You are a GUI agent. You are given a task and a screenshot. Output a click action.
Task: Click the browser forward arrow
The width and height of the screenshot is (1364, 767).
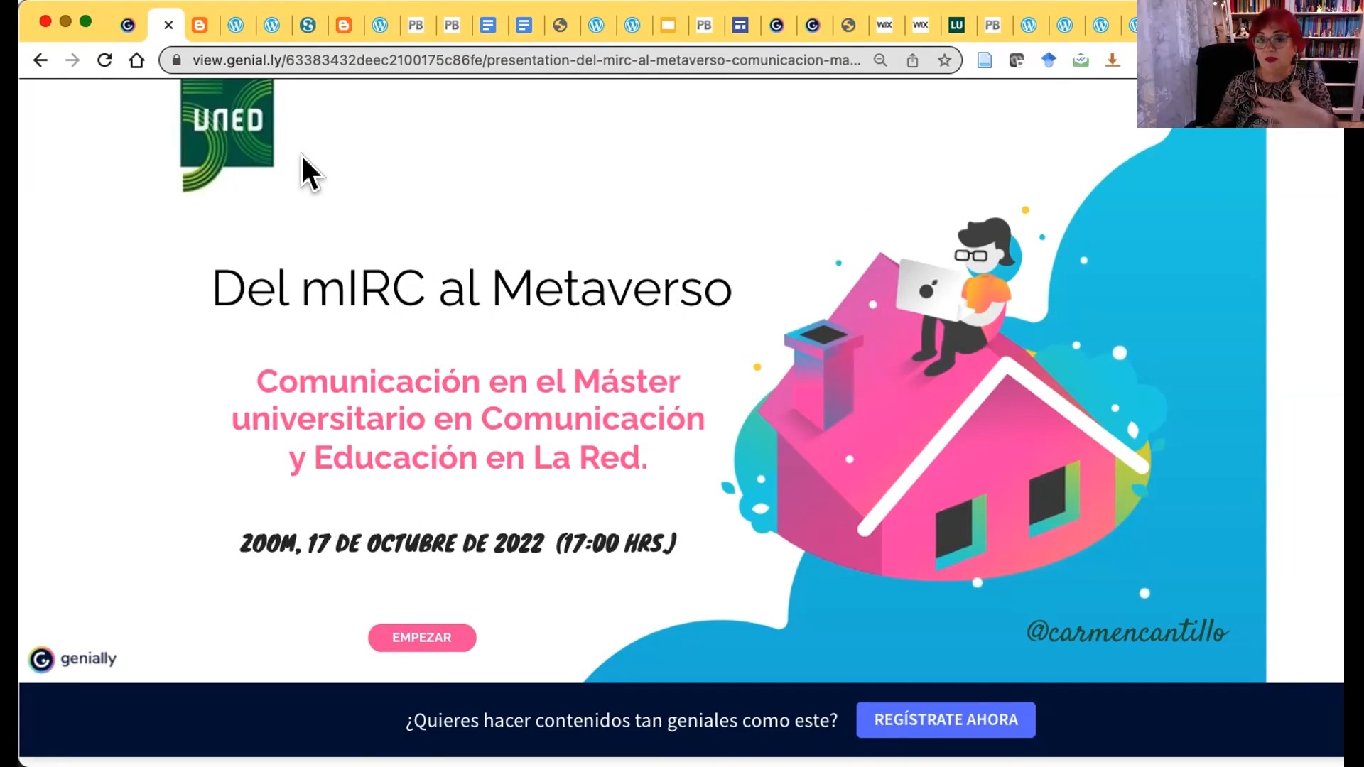pyautogui.click(x=72, y=60)
